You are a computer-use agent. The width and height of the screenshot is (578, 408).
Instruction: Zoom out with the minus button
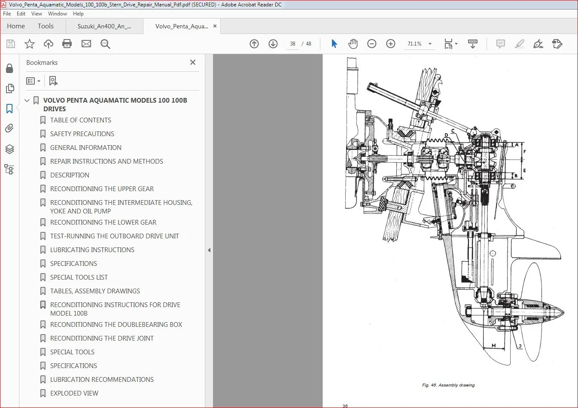[x=372, y=44]
